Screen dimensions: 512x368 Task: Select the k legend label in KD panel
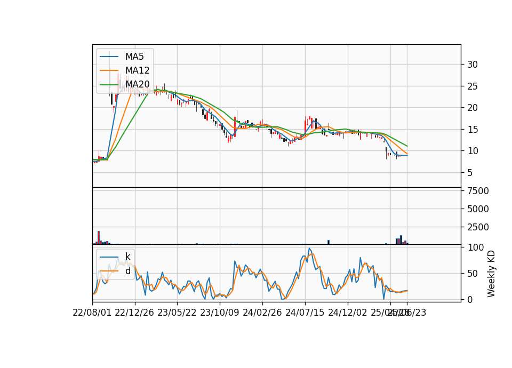click(x=127, y=257)
